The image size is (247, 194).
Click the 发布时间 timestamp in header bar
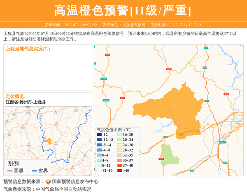pyautogui.click(x=70, y=25)
